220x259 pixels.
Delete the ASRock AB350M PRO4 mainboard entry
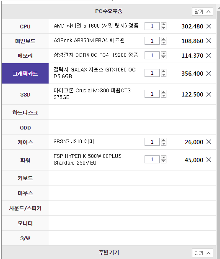(209, 41)
